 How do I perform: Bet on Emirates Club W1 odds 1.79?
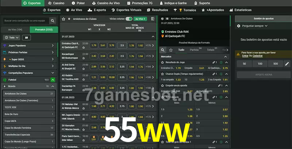(x=94, y=45)
